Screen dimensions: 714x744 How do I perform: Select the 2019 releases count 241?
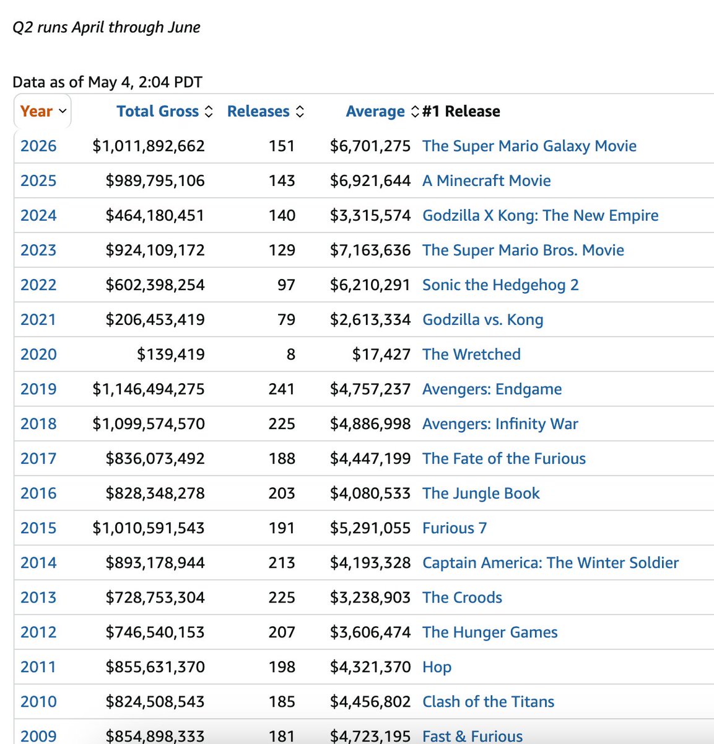282,389
